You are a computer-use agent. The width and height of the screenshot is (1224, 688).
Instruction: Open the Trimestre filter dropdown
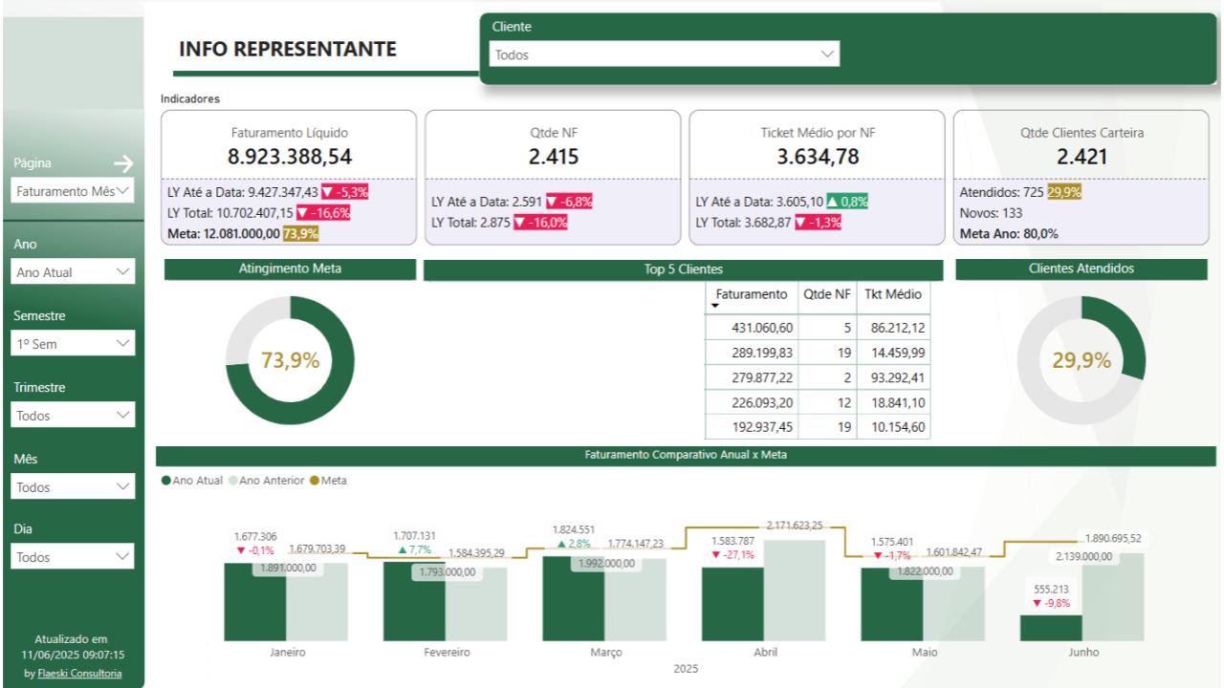coord(73,416)
